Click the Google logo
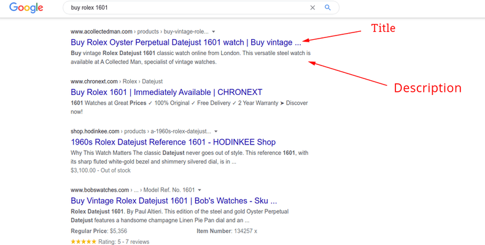 26,7
